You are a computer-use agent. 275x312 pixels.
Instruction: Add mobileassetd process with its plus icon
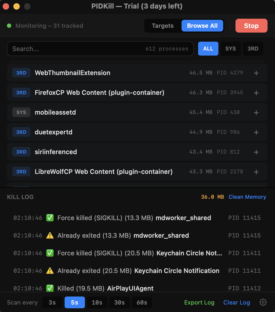click(x=256, y=112)
